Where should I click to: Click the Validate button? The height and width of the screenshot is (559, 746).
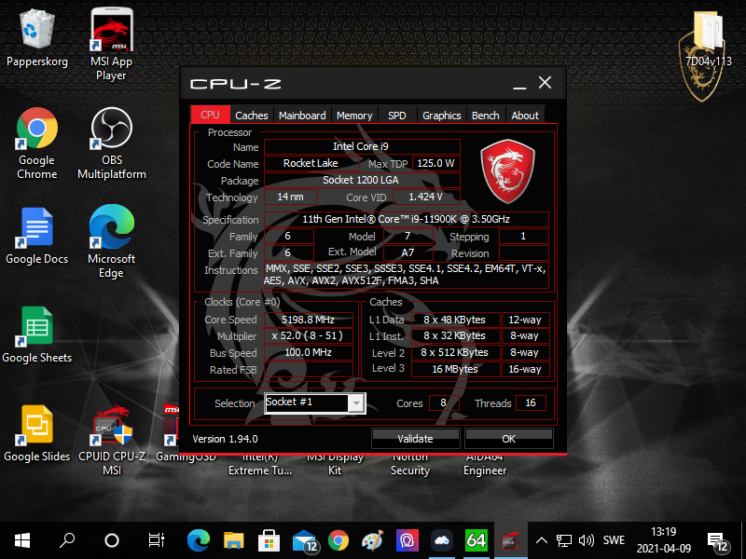tap(415, 438)
